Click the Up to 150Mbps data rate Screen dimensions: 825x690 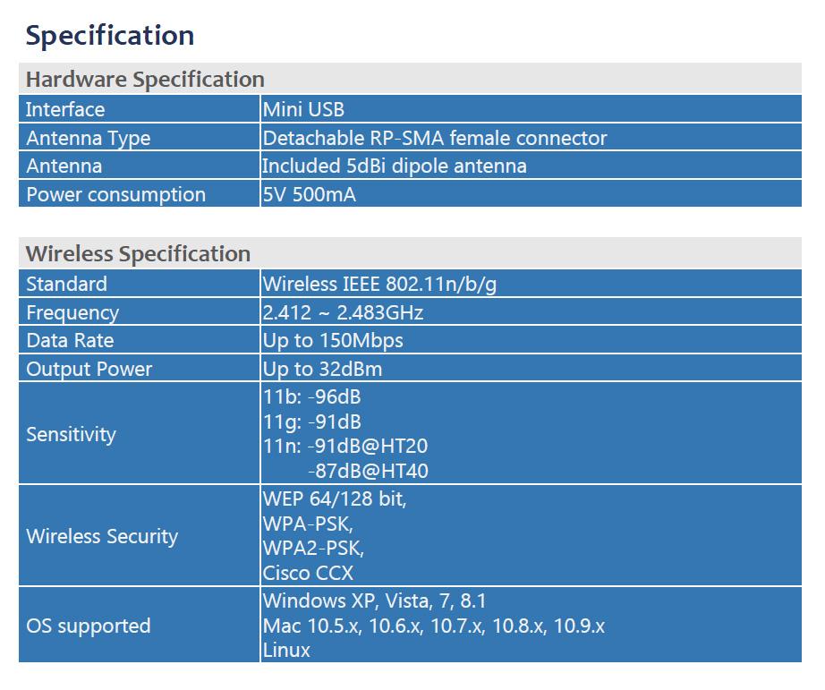(x=333, y=340)
